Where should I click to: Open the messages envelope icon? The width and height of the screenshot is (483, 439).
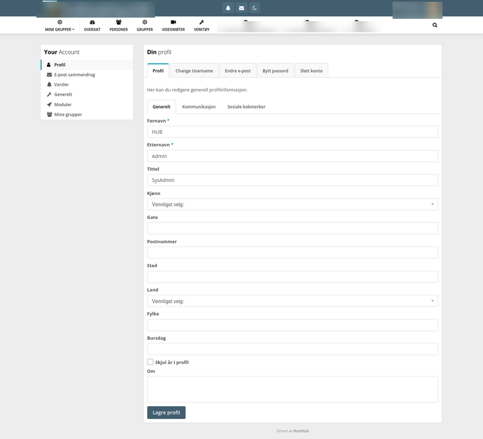(x=241, y=8)
